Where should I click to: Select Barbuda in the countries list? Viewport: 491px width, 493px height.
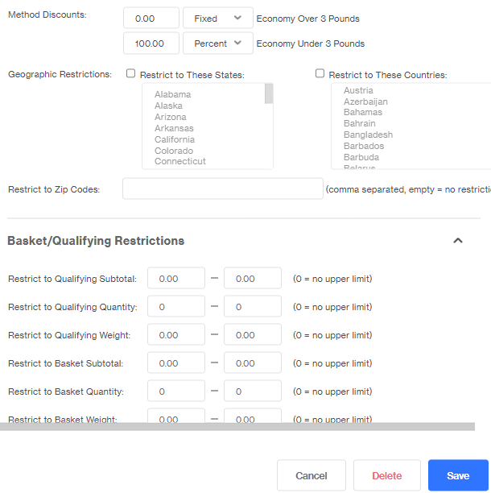(x=361, y=157)
